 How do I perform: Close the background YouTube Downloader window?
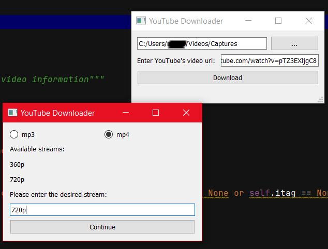[x=309, y=21]
